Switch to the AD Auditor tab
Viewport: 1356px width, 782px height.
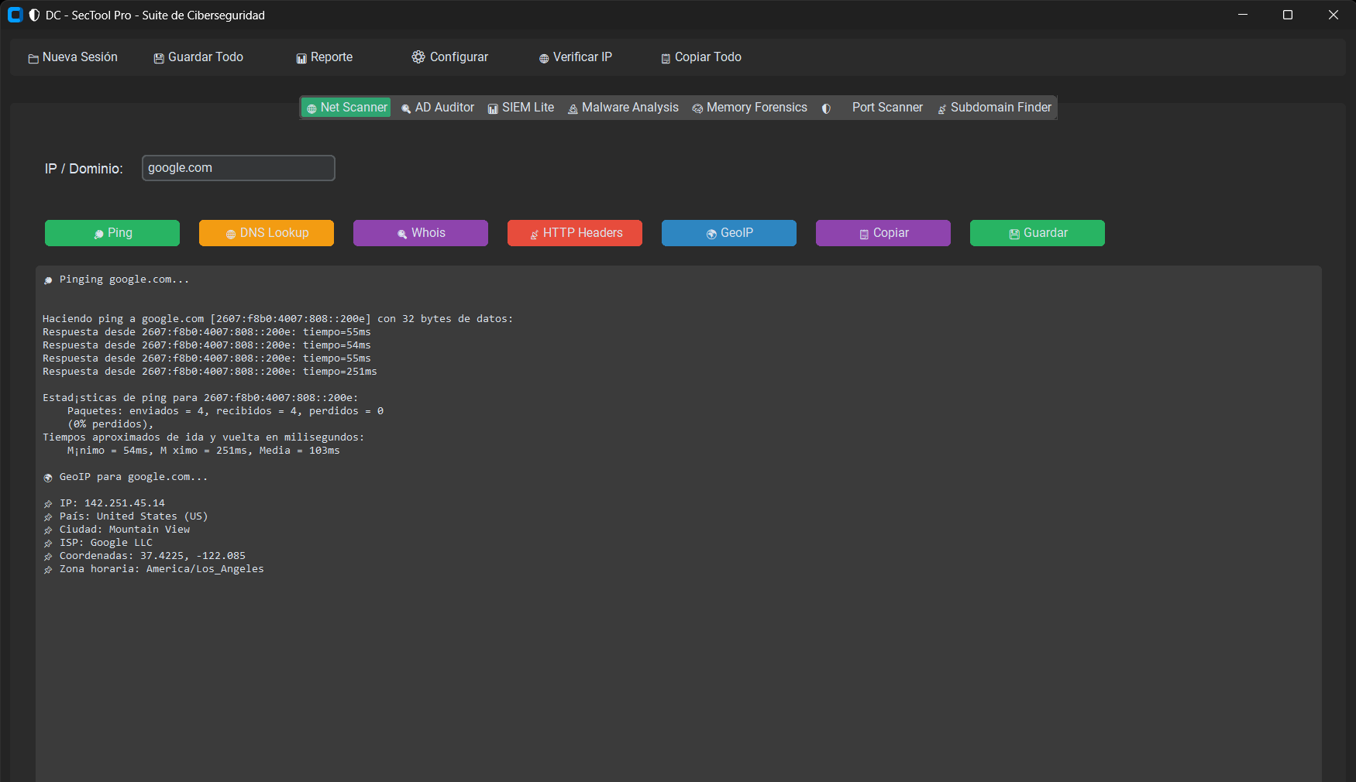pos(437,108)
